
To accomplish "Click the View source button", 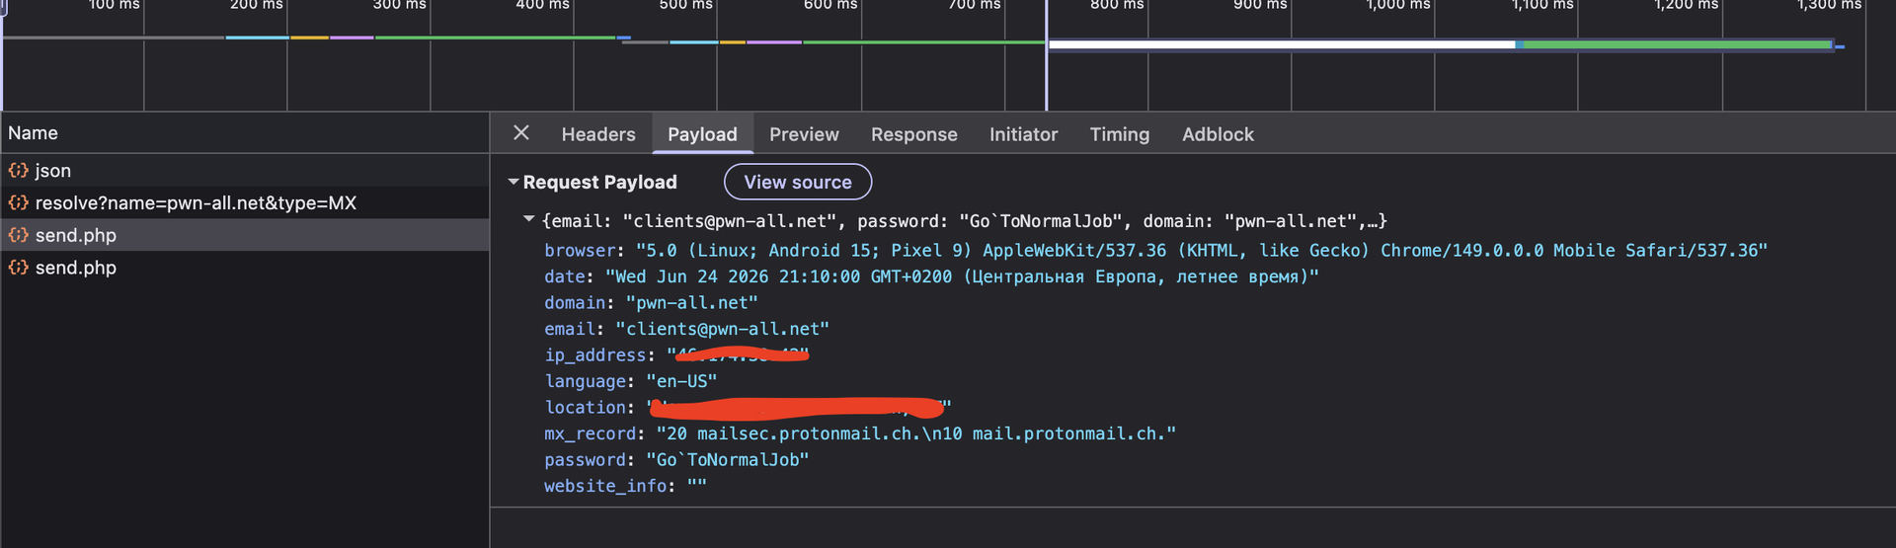I will click(x=798, y=182).
